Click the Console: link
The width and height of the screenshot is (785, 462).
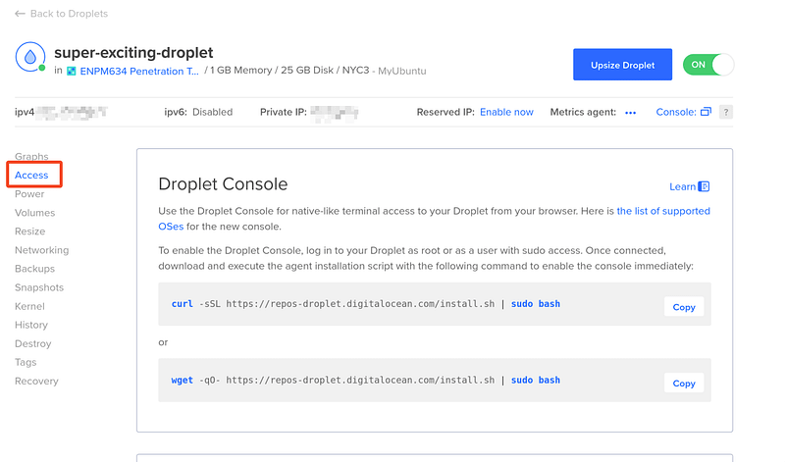click(676, 112)
